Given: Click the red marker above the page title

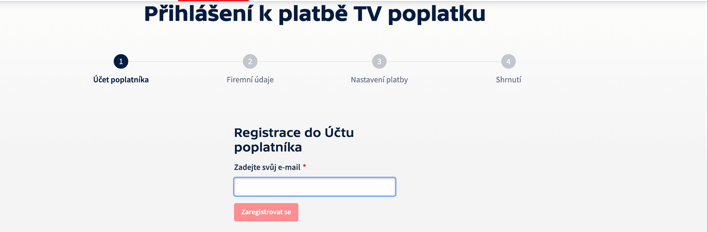Looking at the screenshot, I should [213, 1].
